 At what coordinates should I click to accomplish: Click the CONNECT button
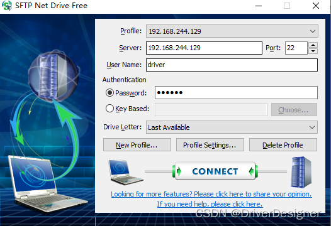[x=215, y=171]
